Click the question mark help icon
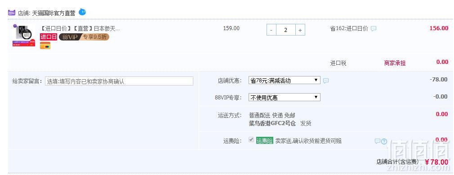 click(384, 141)
